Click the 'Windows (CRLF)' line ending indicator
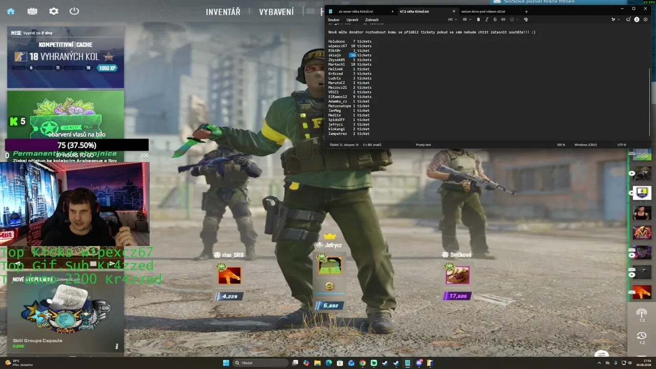 coord(586,145)
